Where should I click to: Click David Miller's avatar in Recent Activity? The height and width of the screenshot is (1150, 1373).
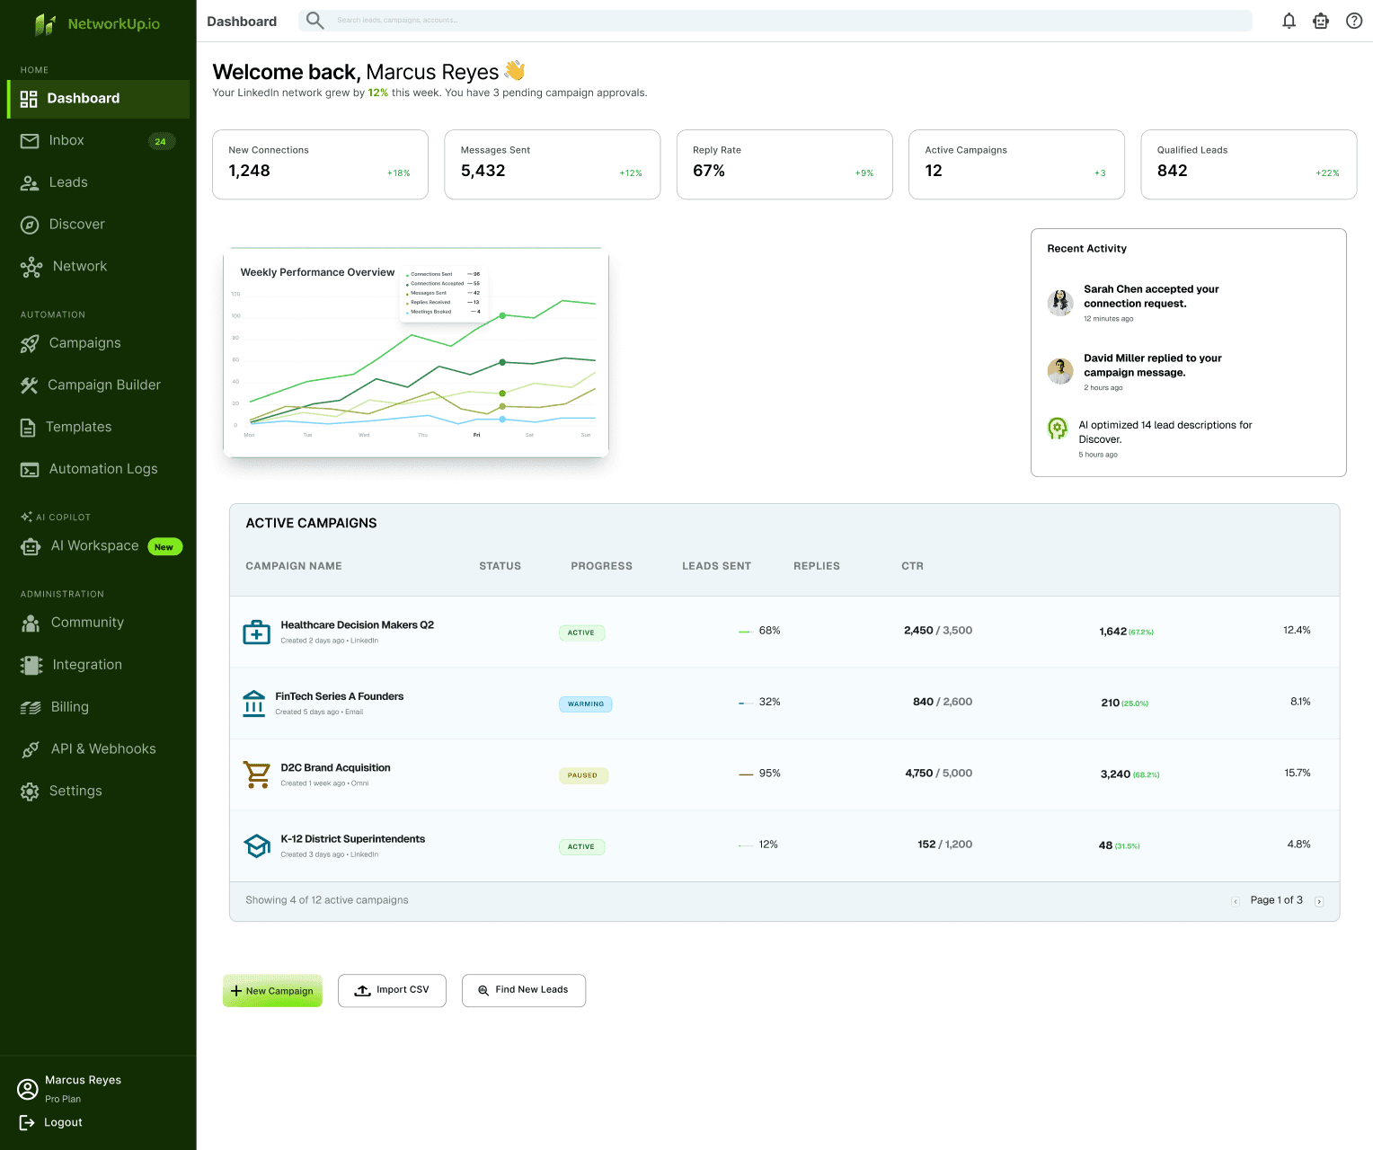(1060, 371)
